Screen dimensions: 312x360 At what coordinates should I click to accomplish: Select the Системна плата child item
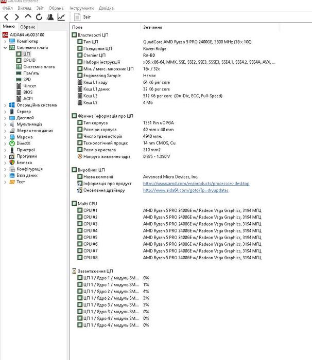pyautogui.click(x=39, y=67)
